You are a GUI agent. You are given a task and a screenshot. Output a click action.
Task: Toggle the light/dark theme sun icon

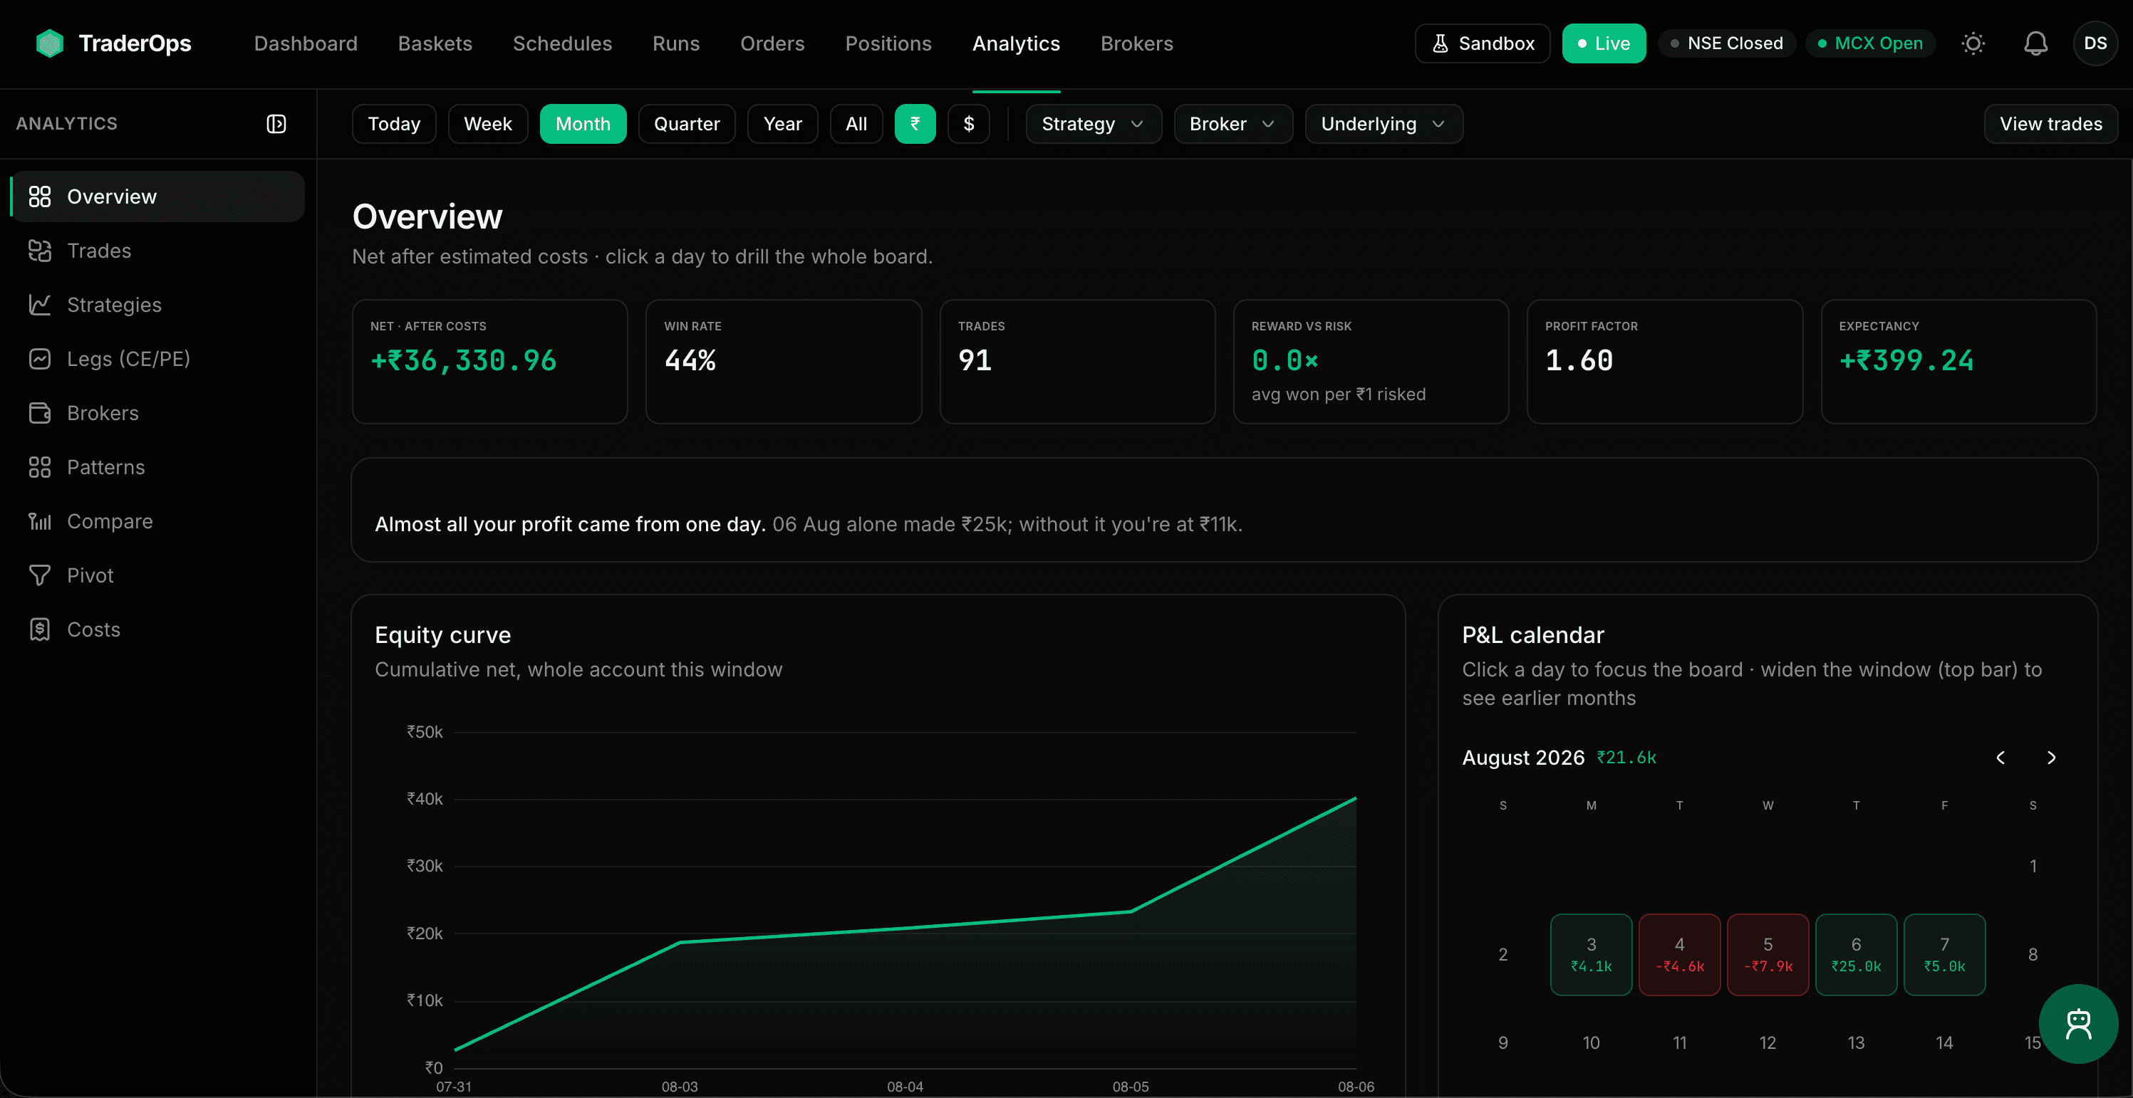(1973, 43)
